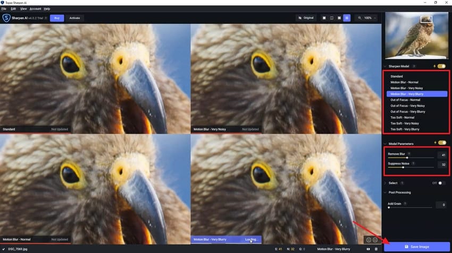This screenshot has height=253, width=452.
Task: Click the Save Image button
Action: 417,247
